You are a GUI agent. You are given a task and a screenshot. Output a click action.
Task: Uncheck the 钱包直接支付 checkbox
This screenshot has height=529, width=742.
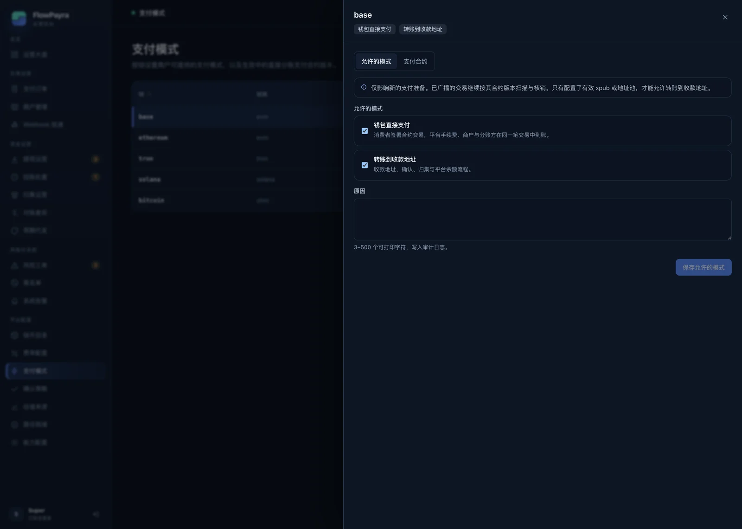click(x=365, y=131)
